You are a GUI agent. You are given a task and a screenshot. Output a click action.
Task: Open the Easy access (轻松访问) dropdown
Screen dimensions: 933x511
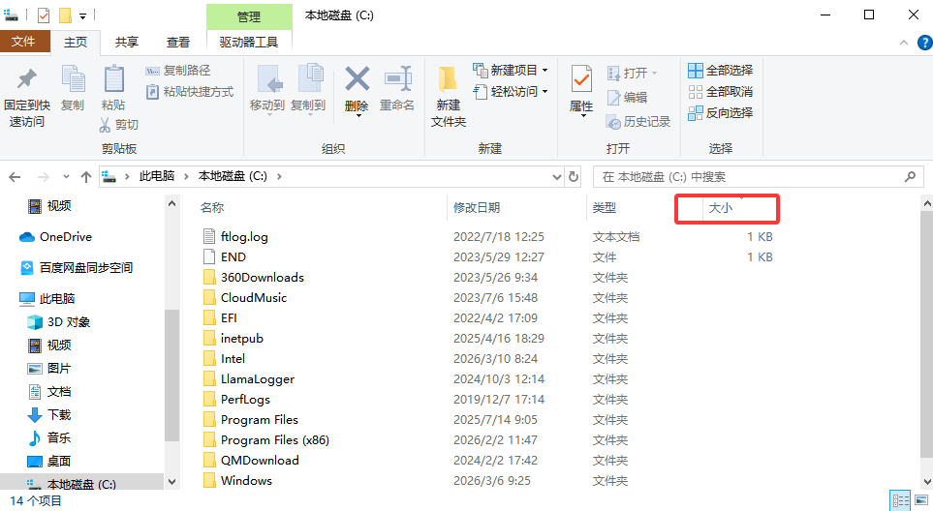pyautogui.click(x=511, y=92)
